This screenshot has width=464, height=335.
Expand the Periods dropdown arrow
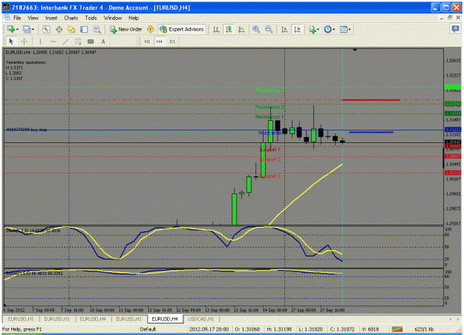pos(334,30)
